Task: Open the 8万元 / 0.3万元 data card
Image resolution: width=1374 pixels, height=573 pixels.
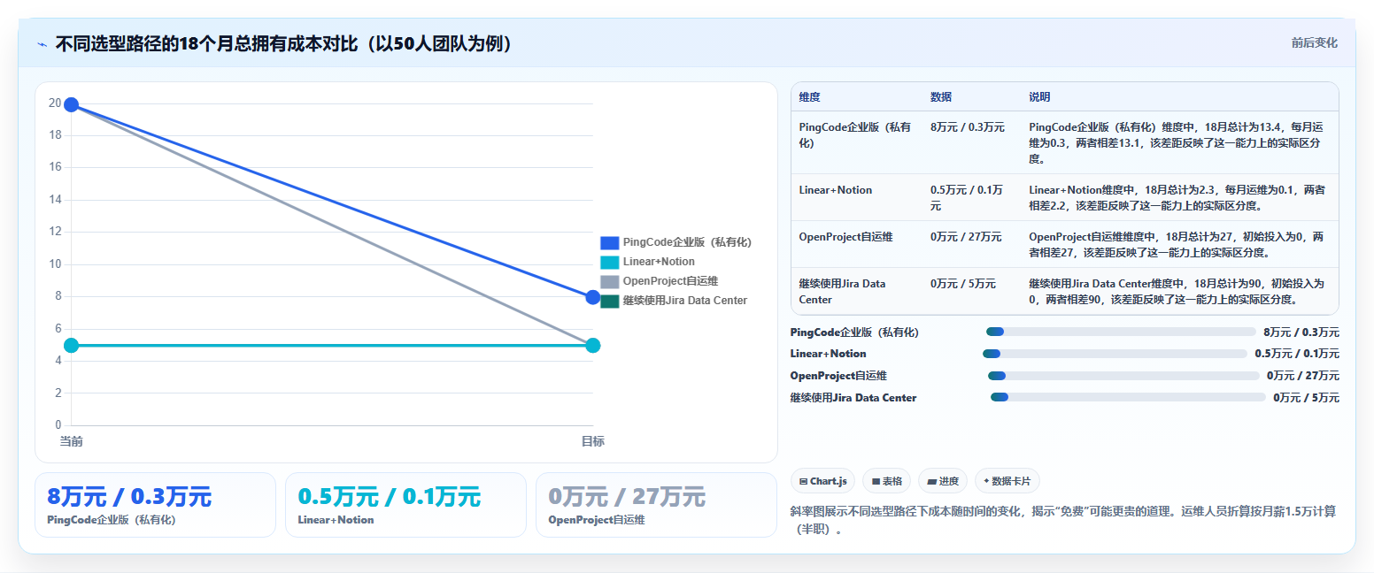Action: coord(155,504)
